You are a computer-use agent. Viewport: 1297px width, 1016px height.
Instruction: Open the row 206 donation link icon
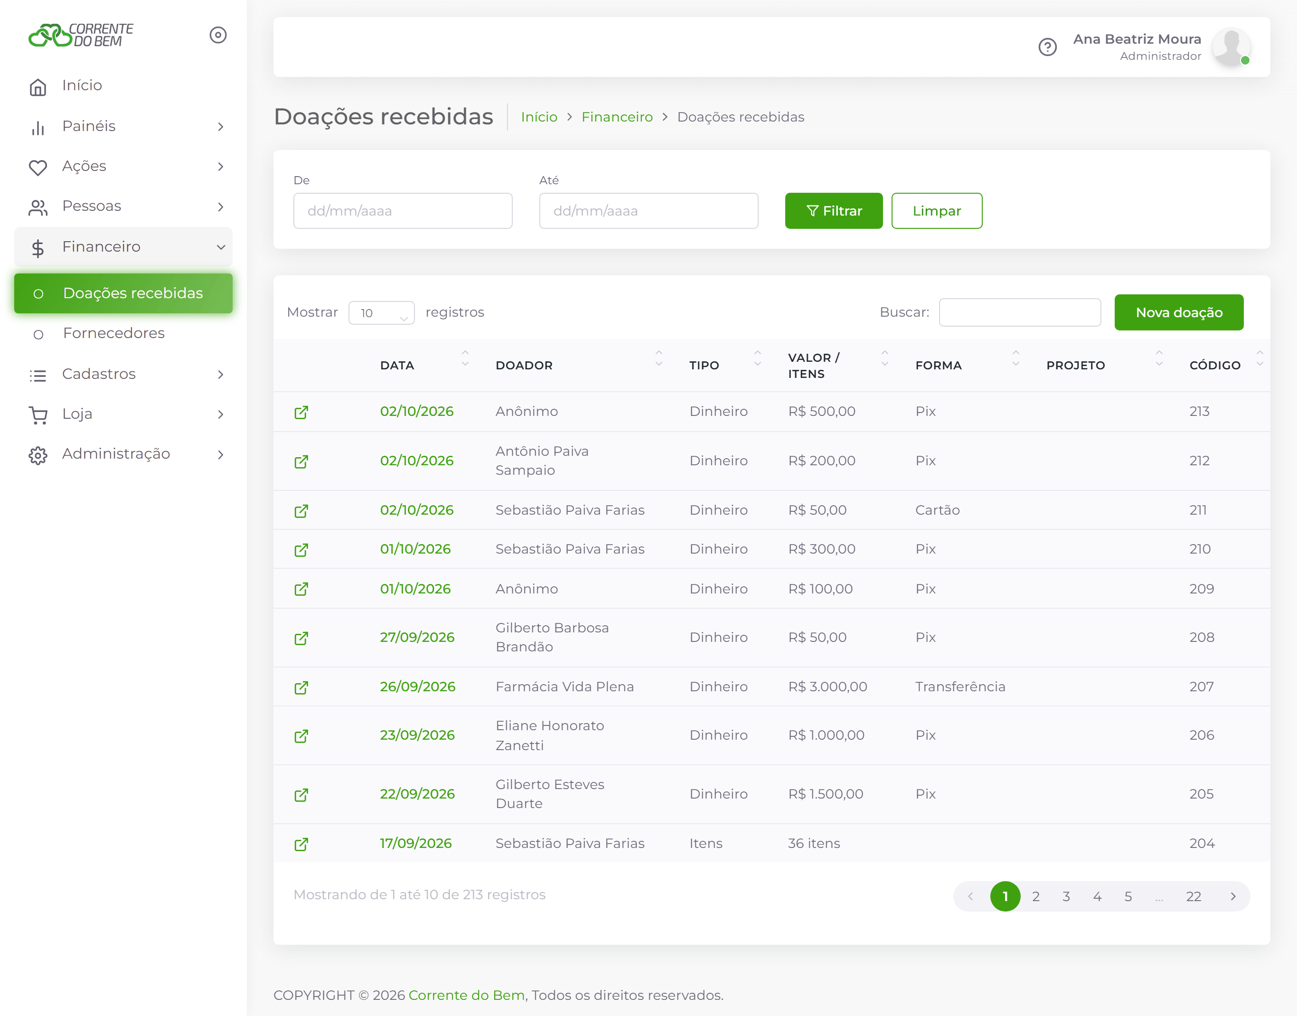tap(301, 736)
